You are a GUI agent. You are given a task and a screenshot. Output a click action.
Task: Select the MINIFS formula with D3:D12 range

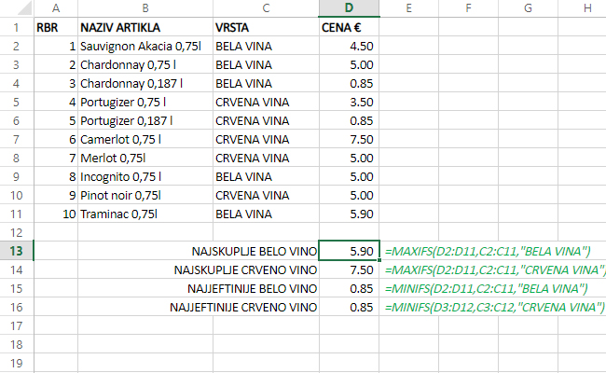point(494,307)
